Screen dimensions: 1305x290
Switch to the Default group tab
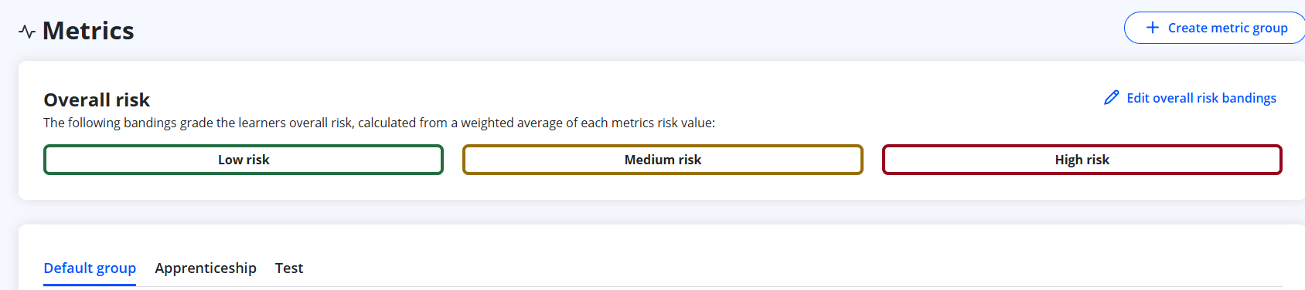click(90, 268)
